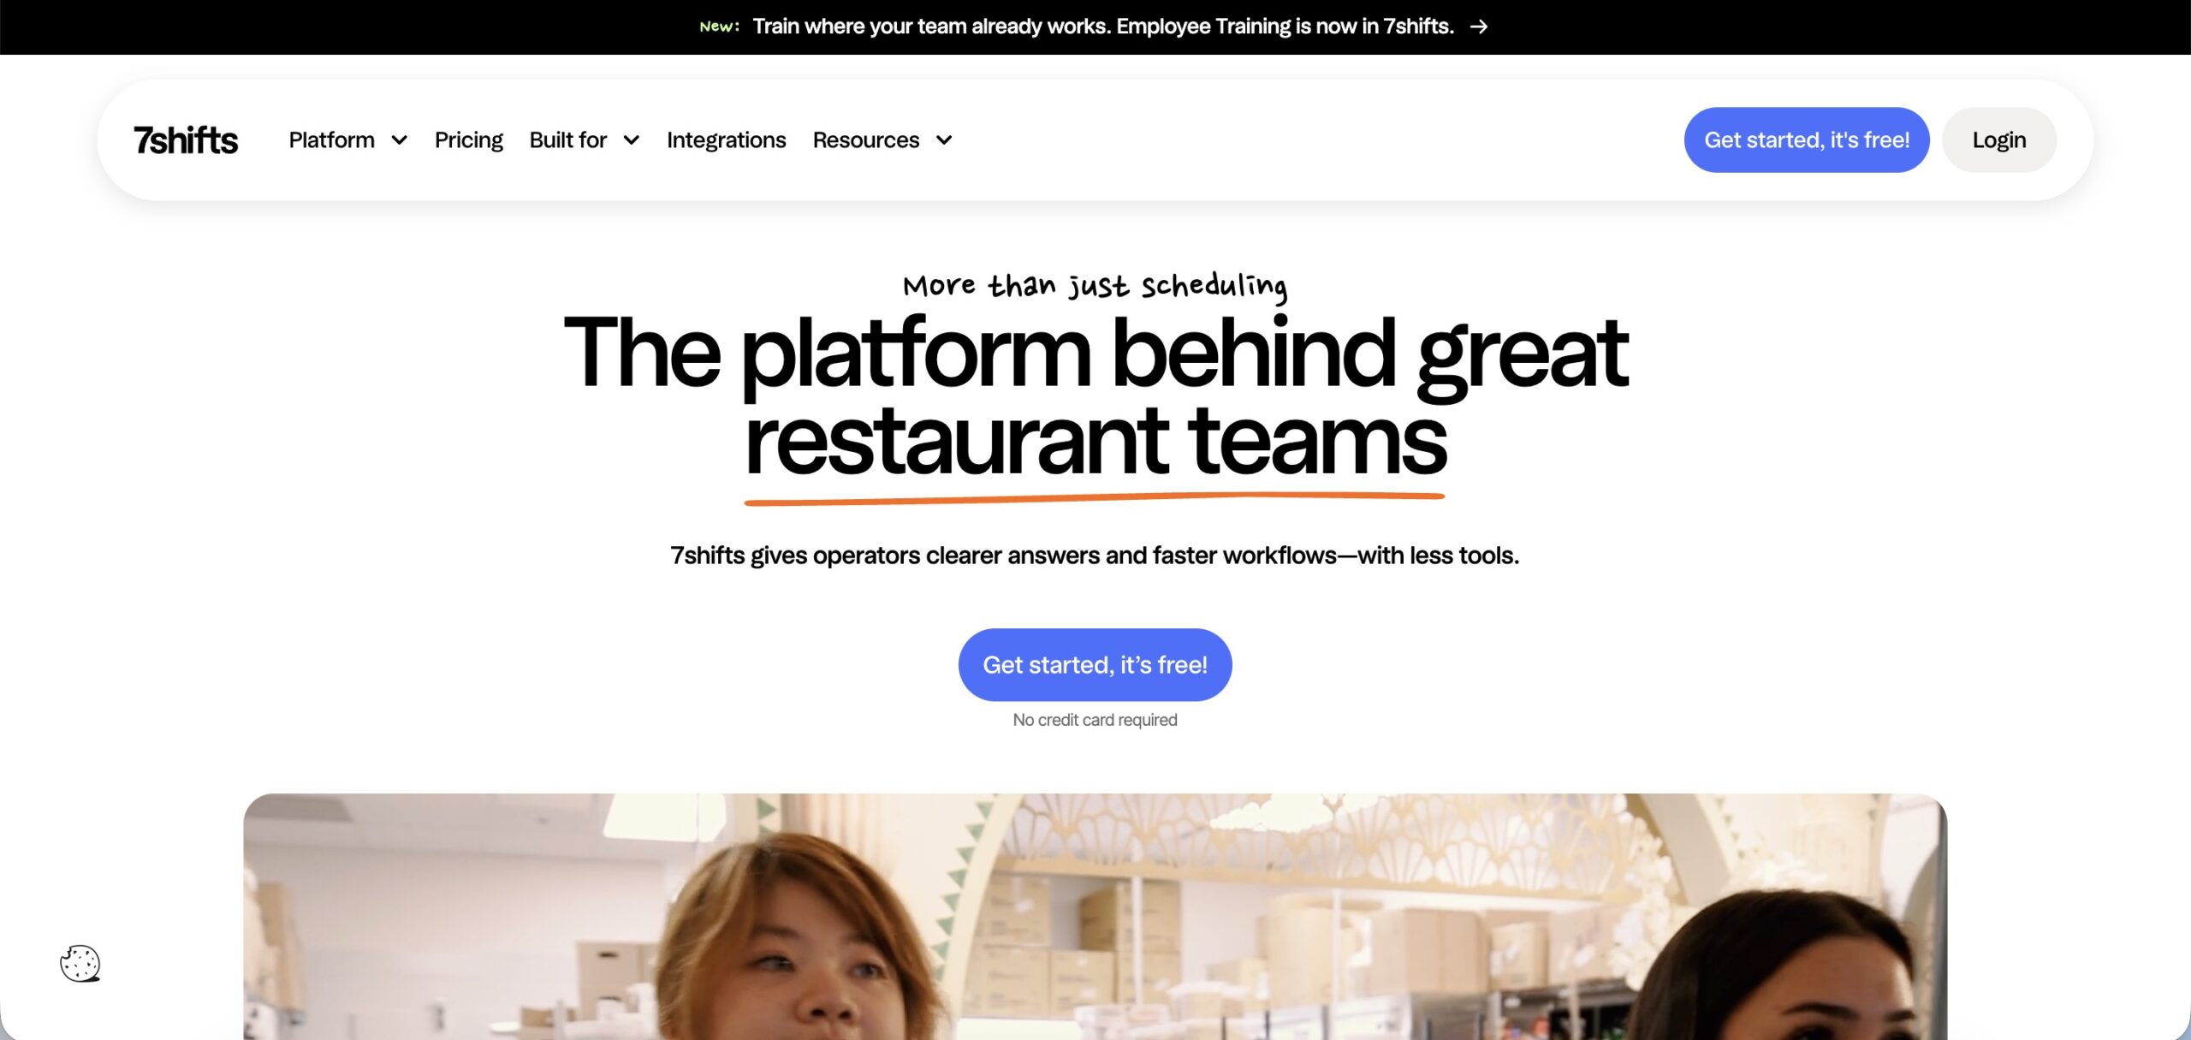Open the Built for nav item
Image resolution: width=2191 pixels, height=1040 pixels.
tap(567, 140)
